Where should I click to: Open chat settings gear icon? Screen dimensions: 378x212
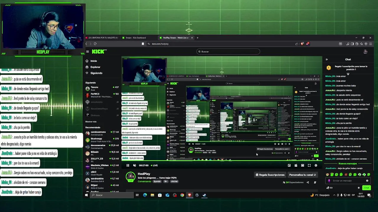(359, 188)
